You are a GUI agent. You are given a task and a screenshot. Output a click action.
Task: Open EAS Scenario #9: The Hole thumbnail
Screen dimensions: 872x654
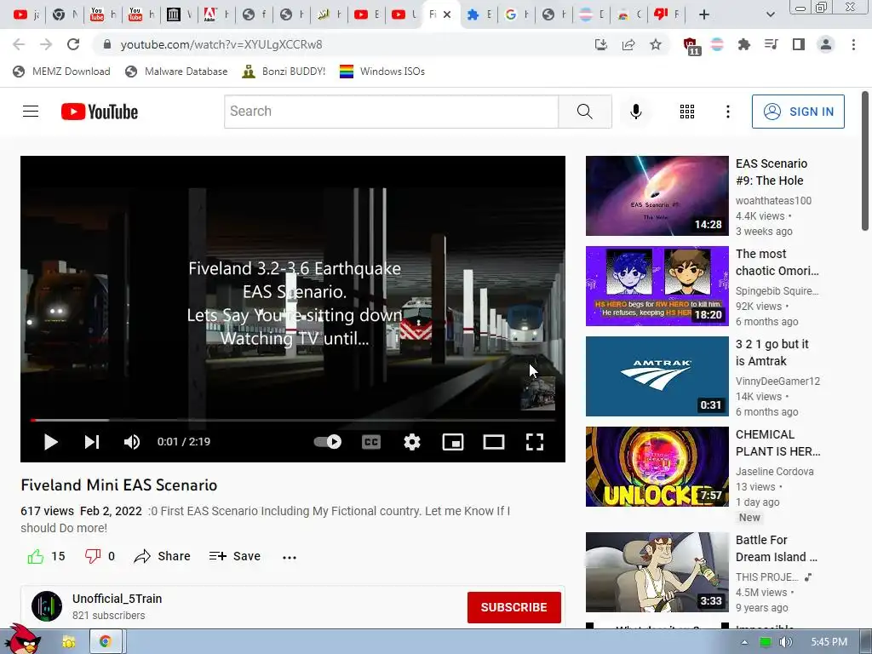[x=657, y=196]
